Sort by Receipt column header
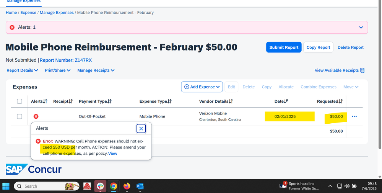 (63, 101)
